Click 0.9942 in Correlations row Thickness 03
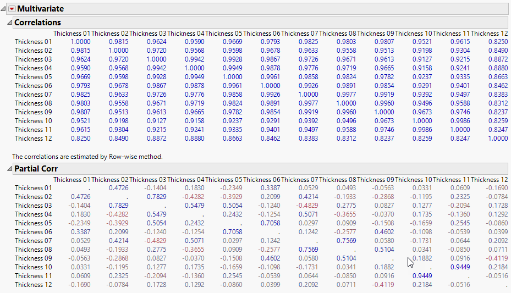Screen dimensions: 511x293 tap(195, 59)
